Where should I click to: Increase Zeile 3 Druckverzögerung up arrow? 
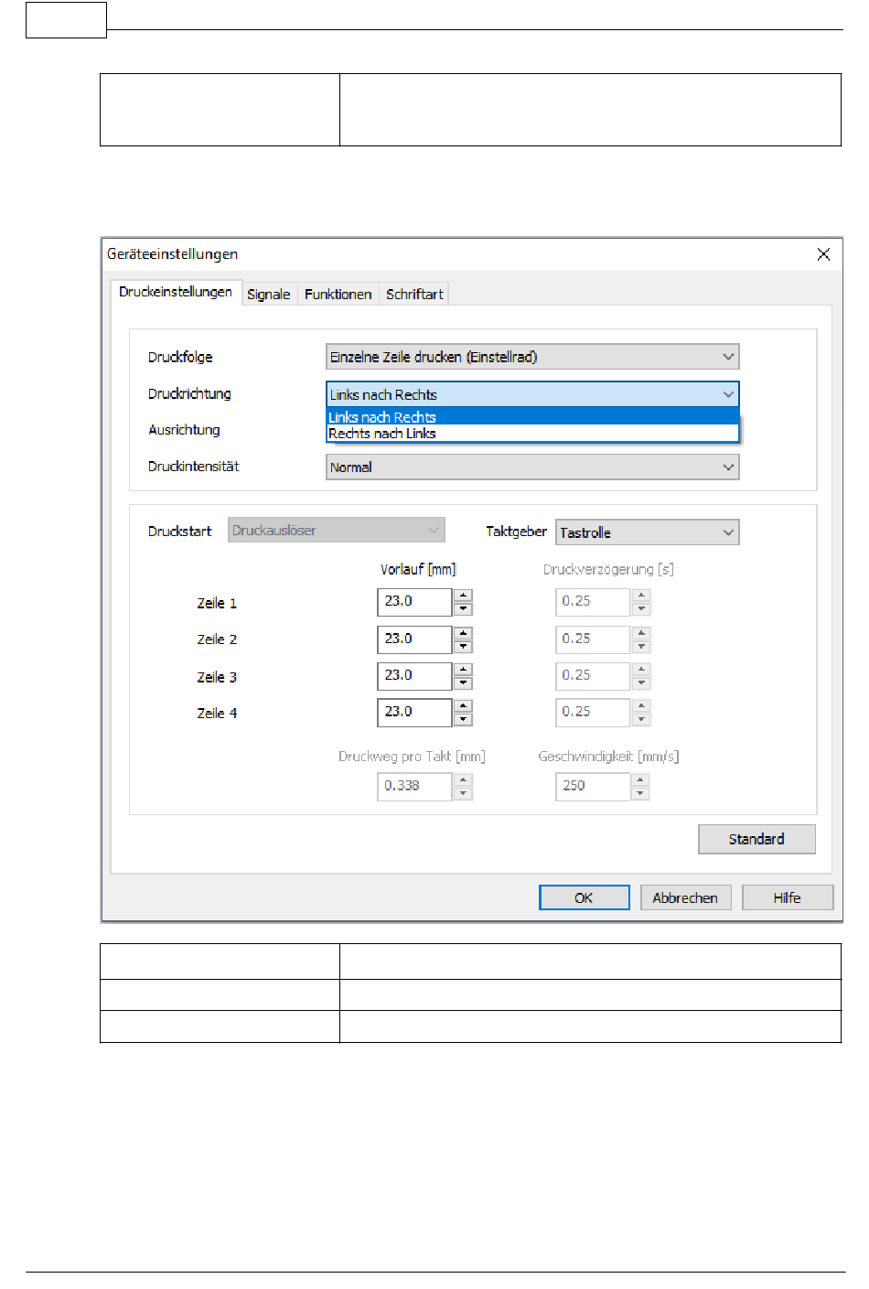(x=641, y=669)
